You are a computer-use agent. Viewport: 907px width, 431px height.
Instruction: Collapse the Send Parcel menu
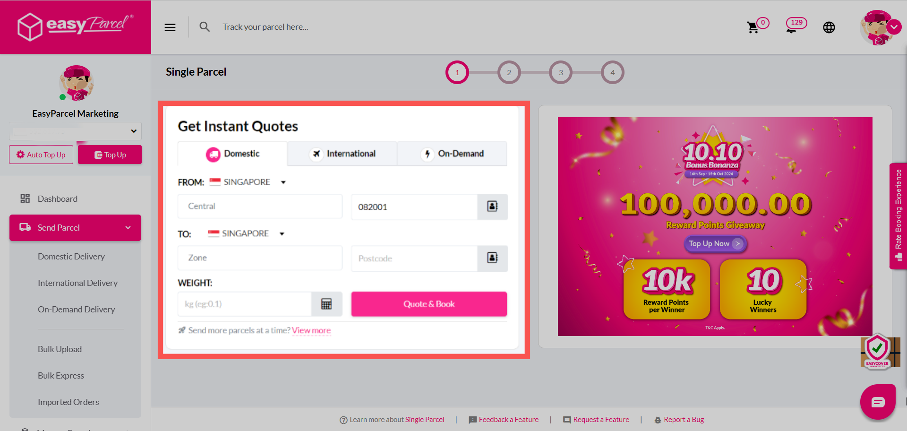click(x=75, y=228)
